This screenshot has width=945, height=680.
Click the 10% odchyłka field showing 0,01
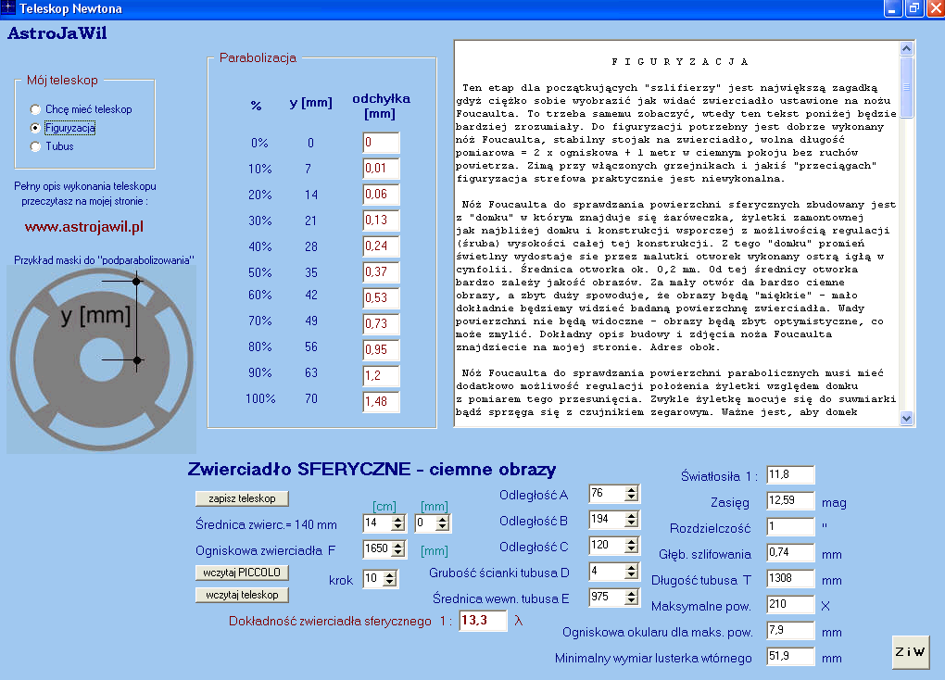(382, 169)
